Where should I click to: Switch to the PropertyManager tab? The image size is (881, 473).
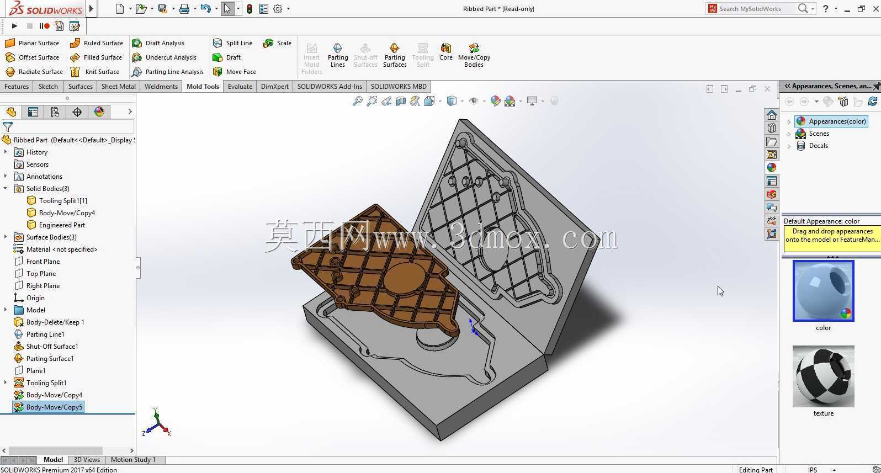(x=33, y=112)
